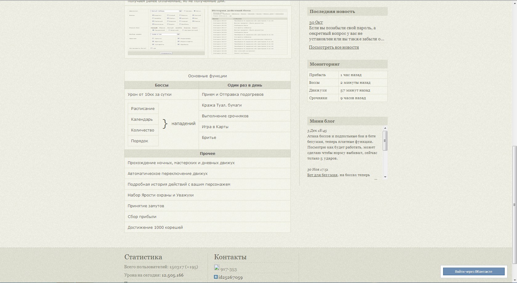Click 'Прочее' section header
This screenshot has width=517, height=283.
pyautogui.click(x=208, y=153)
